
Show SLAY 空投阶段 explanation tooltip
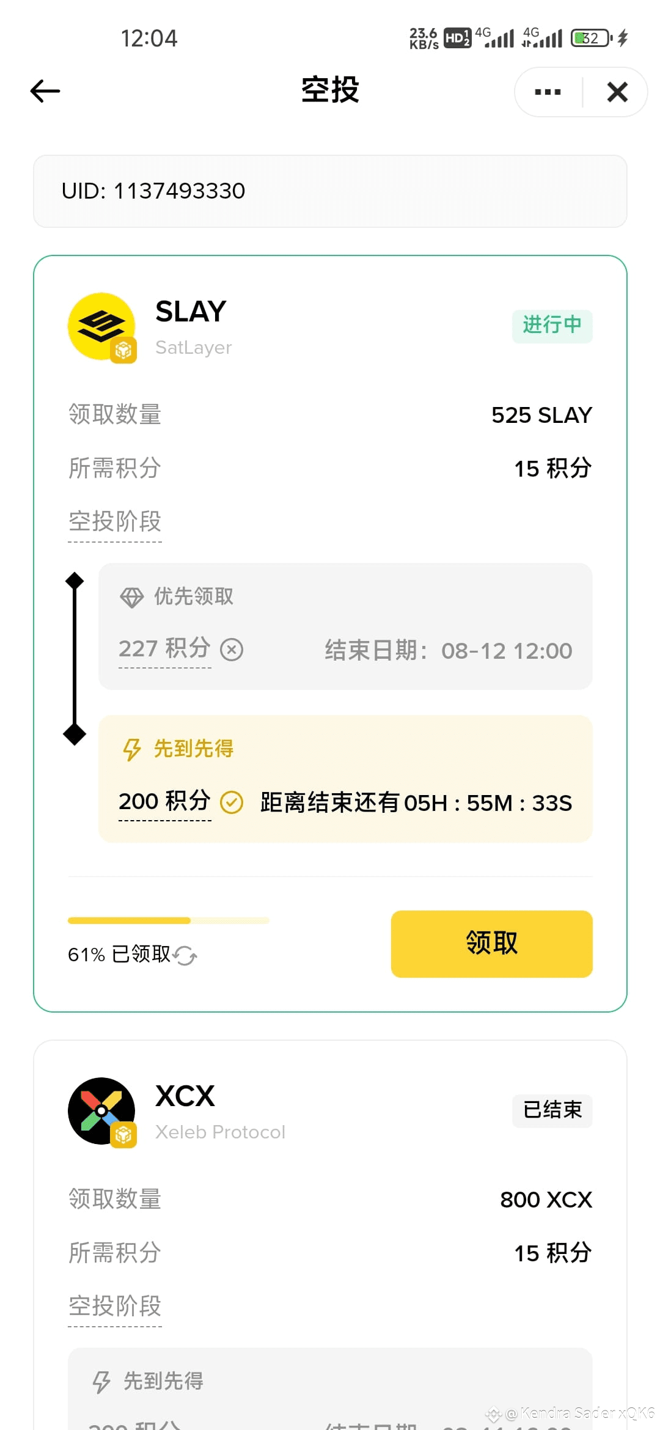(115, 522)
